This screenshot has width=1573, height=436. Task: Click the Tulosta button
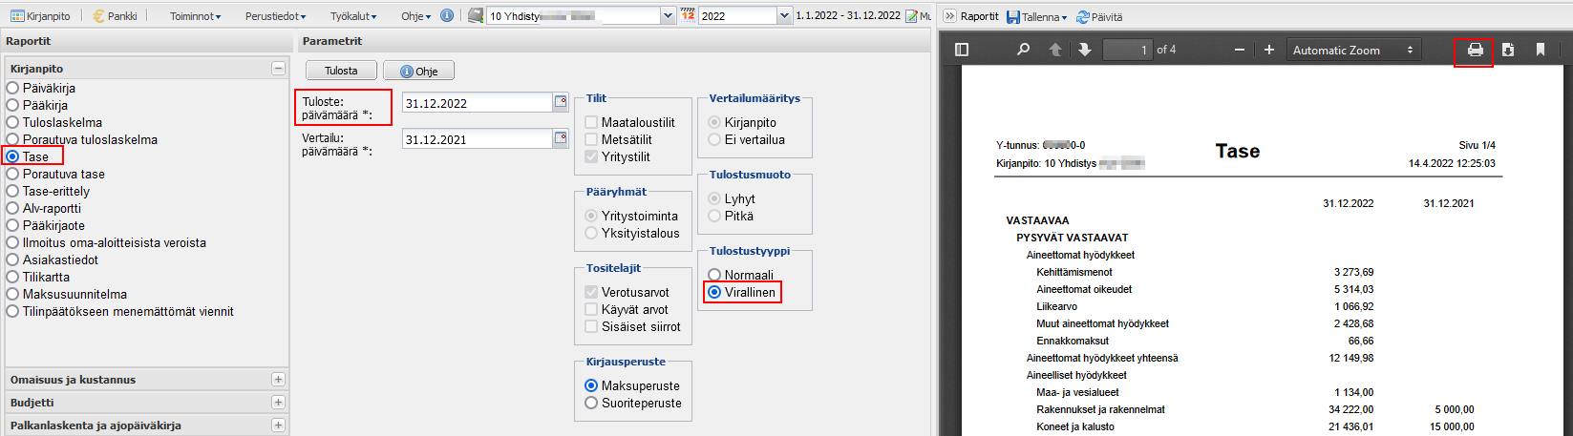(341, 71)
